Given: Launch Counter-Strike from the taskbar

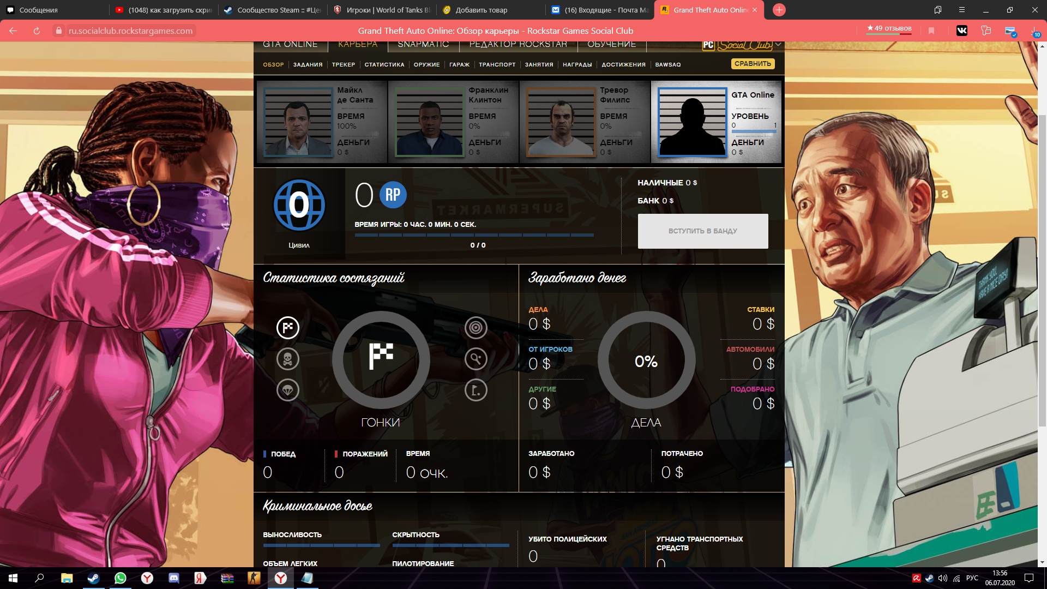Looking at the screenshot, I should (254, 578).
